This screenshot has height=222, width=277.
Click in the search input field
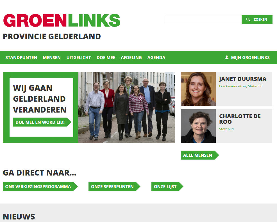203,20
